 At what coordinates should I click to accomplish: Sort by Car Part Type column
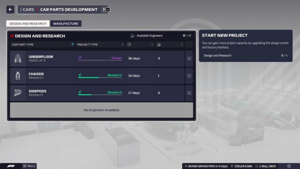pyautogui.click(x=42, y=45)
